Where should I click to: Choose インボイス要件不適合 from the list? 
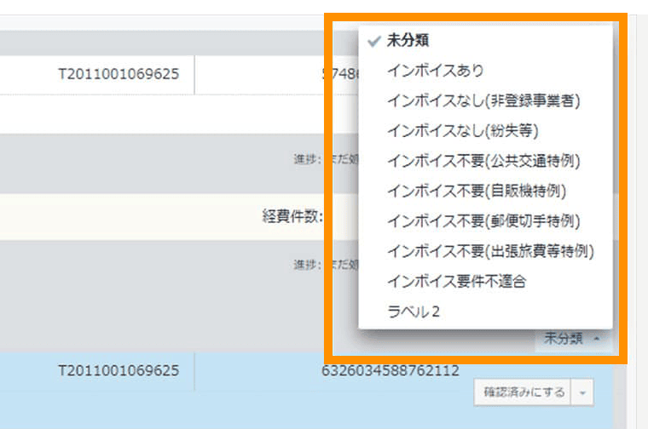point(456,281)
